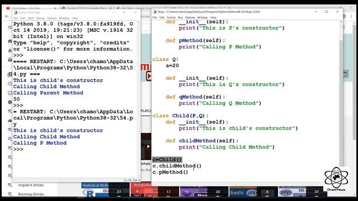358x201 pixels.
Task: Open the Format menu in the editor window
Action: (171, 17)
